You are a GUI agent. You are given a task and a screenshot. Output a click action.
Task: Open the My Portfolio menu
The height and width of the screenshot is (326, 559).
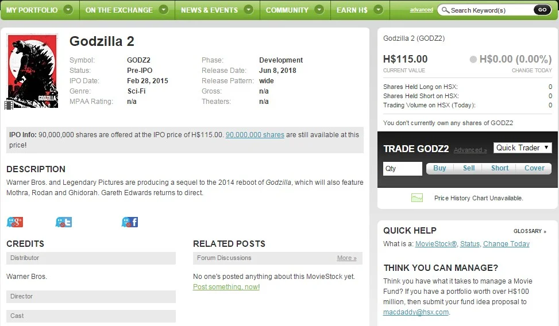[x=32, y=10]
